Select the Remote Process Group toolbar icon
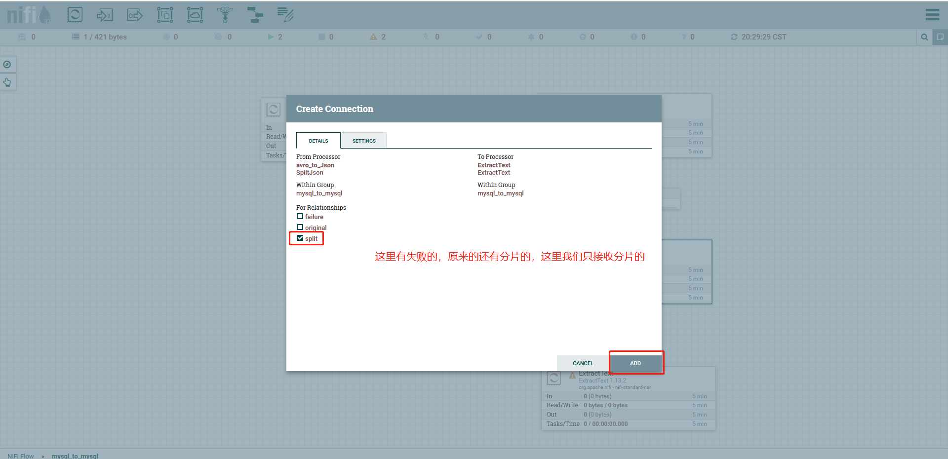The image size is (948, 459). [x=195, y=15]
